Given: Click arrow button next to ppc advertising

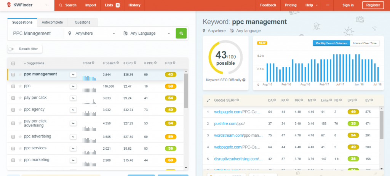Looking at the screenshot, I should point(73,136).
